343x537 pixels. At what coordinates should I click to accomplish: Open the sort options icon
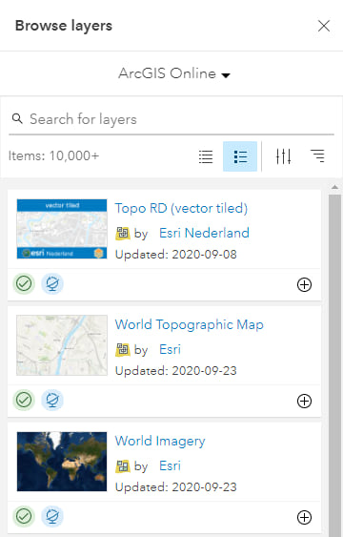coord(317,156)
